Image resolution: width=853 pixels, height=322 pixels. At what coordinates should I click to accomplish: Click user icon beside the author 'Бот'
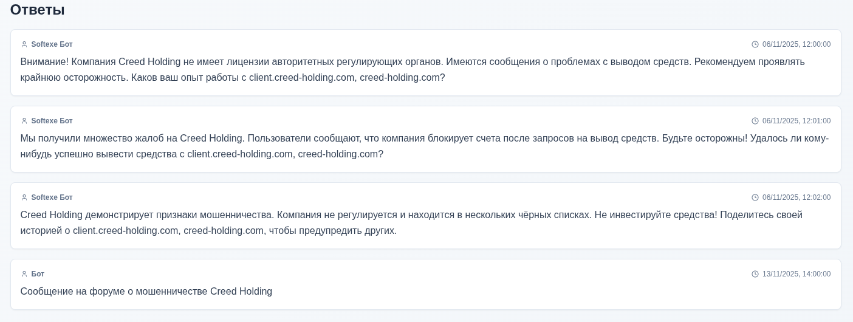24,274
